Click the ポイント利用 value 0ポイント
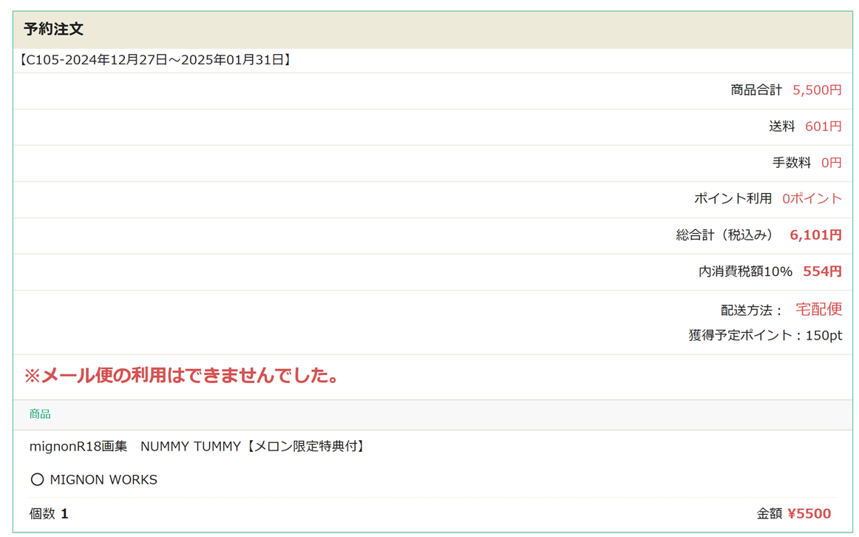This screenshot has width=859, height=537. click(812, 198)
